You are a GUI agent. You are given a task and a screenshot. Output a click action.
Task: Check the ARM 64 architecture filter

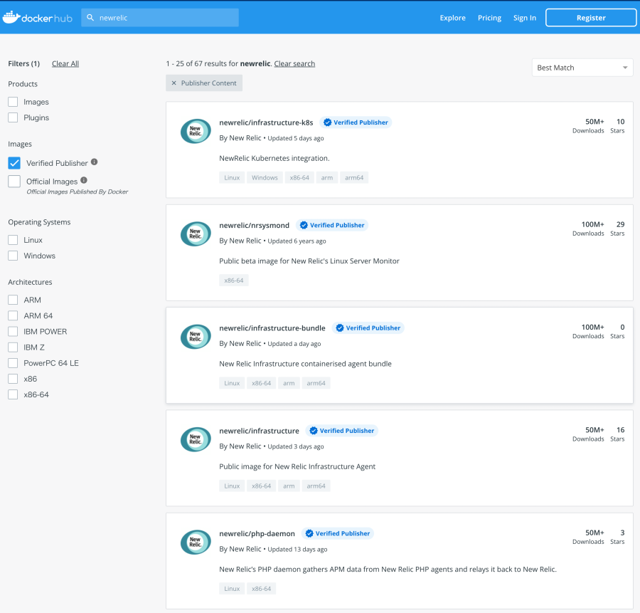pyautogui.click(x=12, y=315)
